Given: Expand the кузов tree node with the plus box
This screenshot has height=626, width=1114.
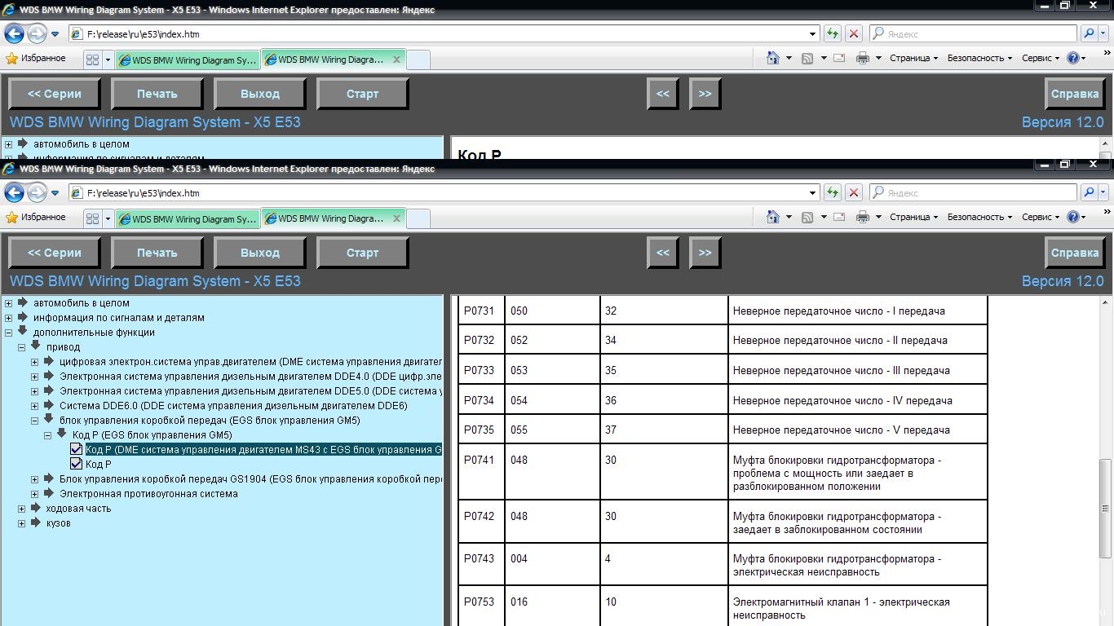Looking at the screenshot, I should pyautogui.click(x=22, y=523).
